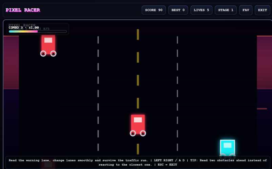Click the red car beneath the combo panel
Screen dimensions: 272x169
pos(48,46)
